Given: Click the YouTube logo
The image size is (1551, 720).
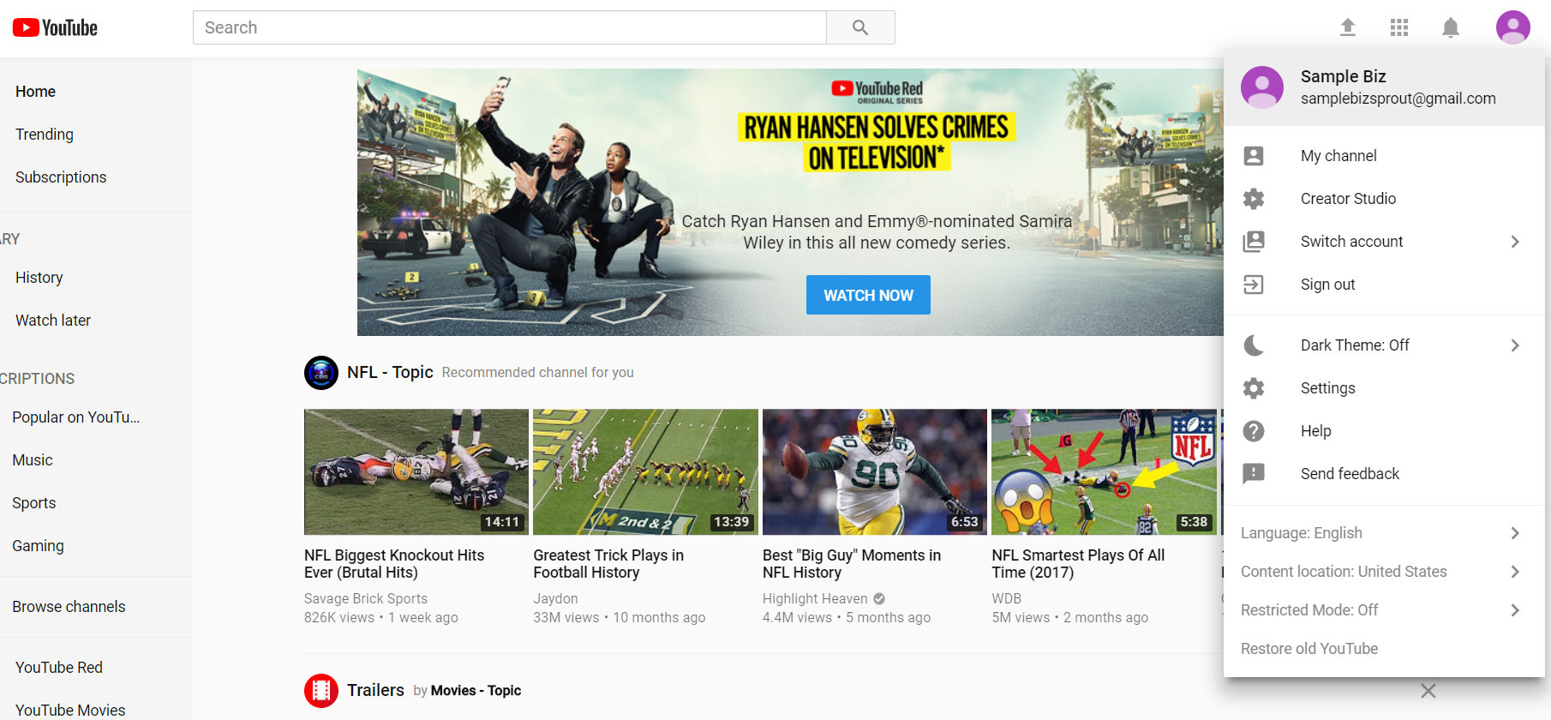Looking at the screenshot, I should (x=55, y=27).
